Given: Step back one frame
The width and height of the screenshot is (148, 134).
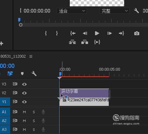Looking at the screenshot, I should (x=85, y=33).
